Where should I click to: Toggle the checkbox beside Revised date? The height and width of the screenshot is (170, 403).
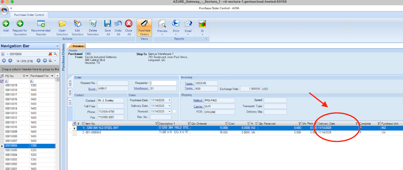[x=174, y=111]
